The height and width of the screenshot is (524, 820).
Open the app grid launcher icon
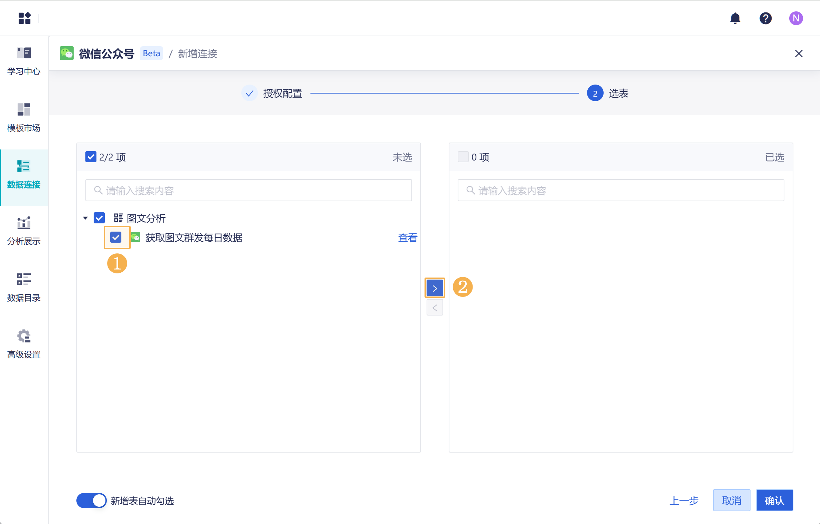(x=25, y=18)
